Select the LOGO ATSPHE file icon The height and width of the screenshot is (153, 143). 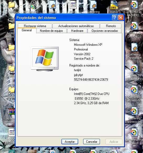pos(12,132)
